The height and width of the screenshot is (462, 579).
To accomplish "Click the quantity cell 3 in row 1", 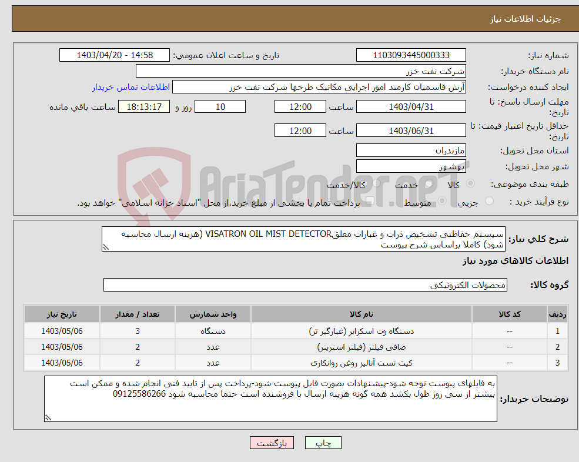I will [x=138, y=332].
